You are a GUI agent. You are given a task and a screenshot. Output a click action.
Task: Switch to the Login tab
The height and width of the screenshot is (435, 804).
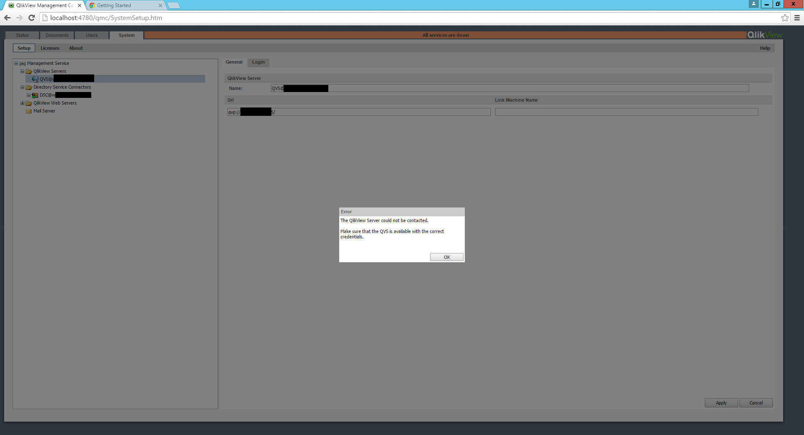pyautogui.click(x=258, y=62)
